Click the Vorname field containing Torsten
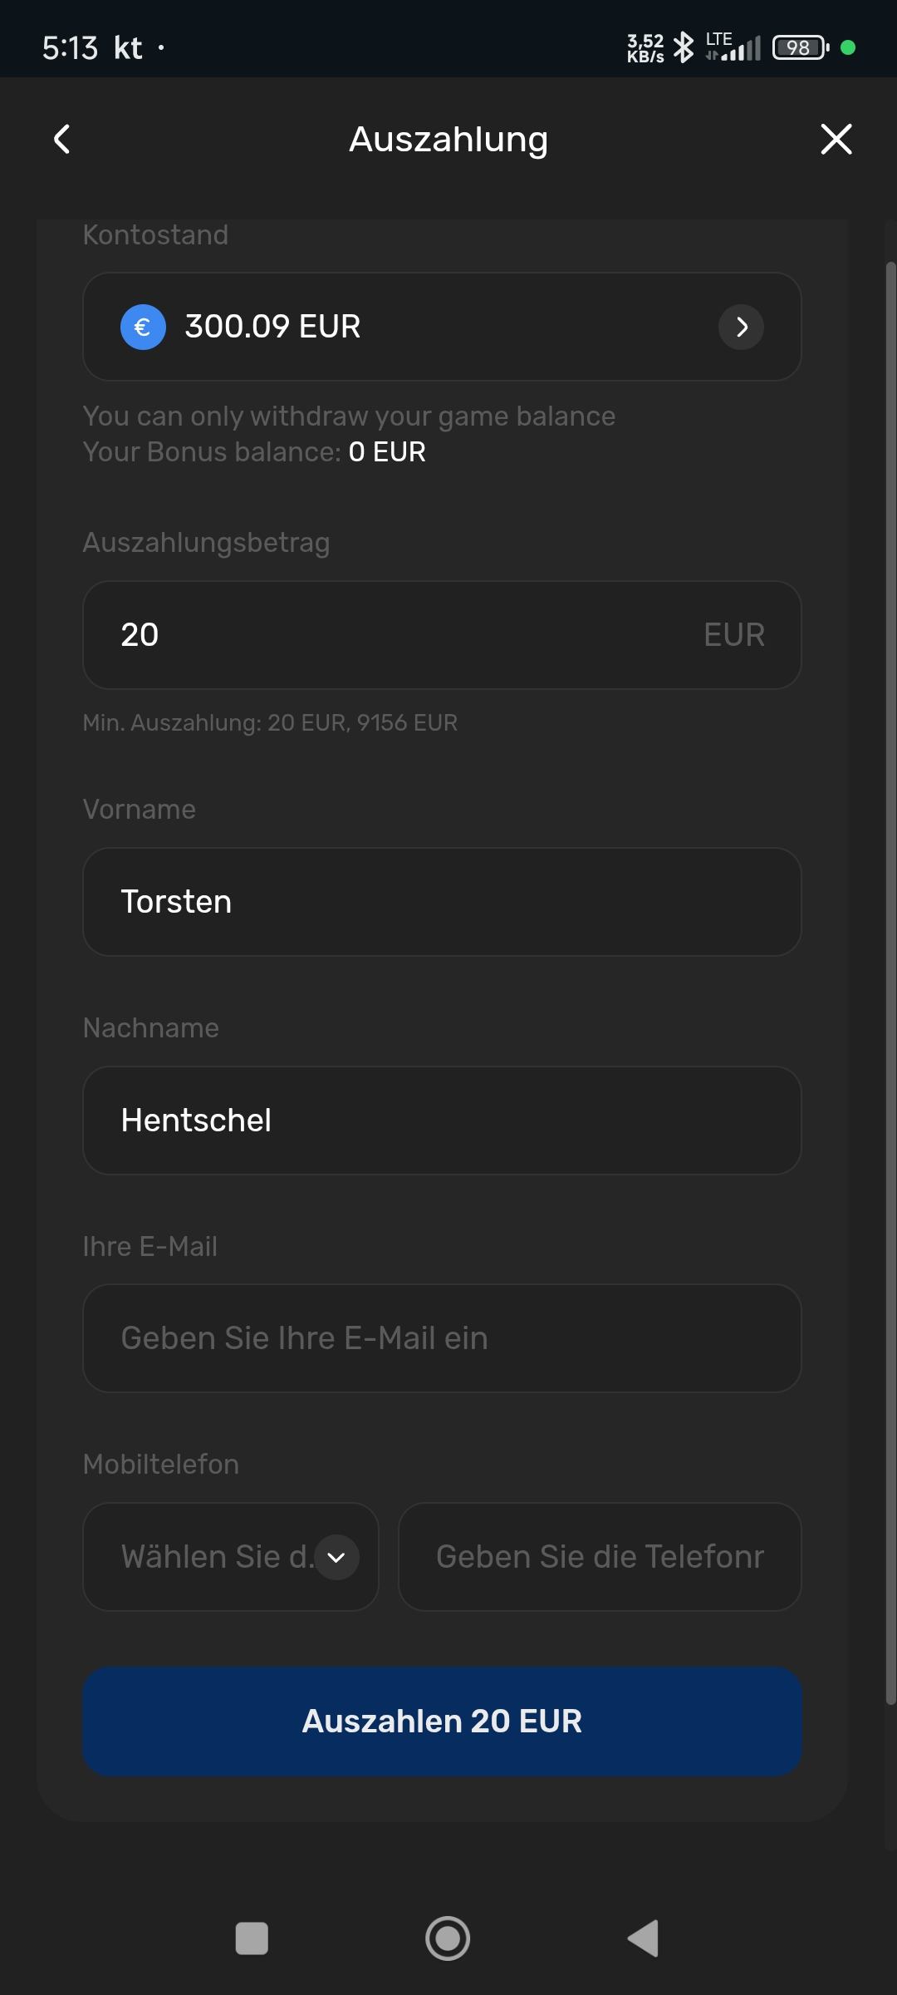The height and width of the screenshot is (1995, 897). click(x=442, y=902)
